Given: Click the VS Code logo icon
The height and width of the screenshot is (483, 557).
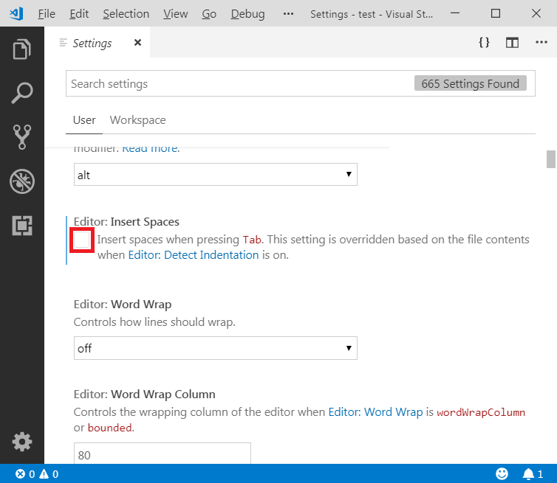Looking at the screenshot, I should click(x=16, y=13).
